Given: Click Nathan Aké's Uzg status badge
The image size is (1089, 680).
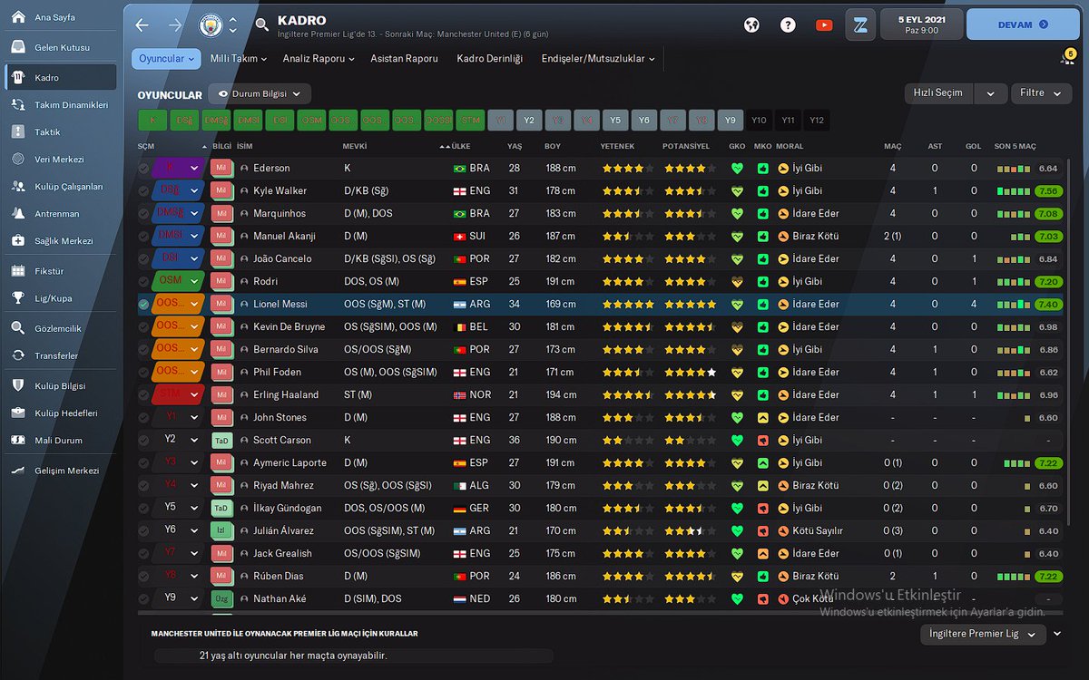Looking at the screenshot, I should pyautogui.click(x=222, y=599).
